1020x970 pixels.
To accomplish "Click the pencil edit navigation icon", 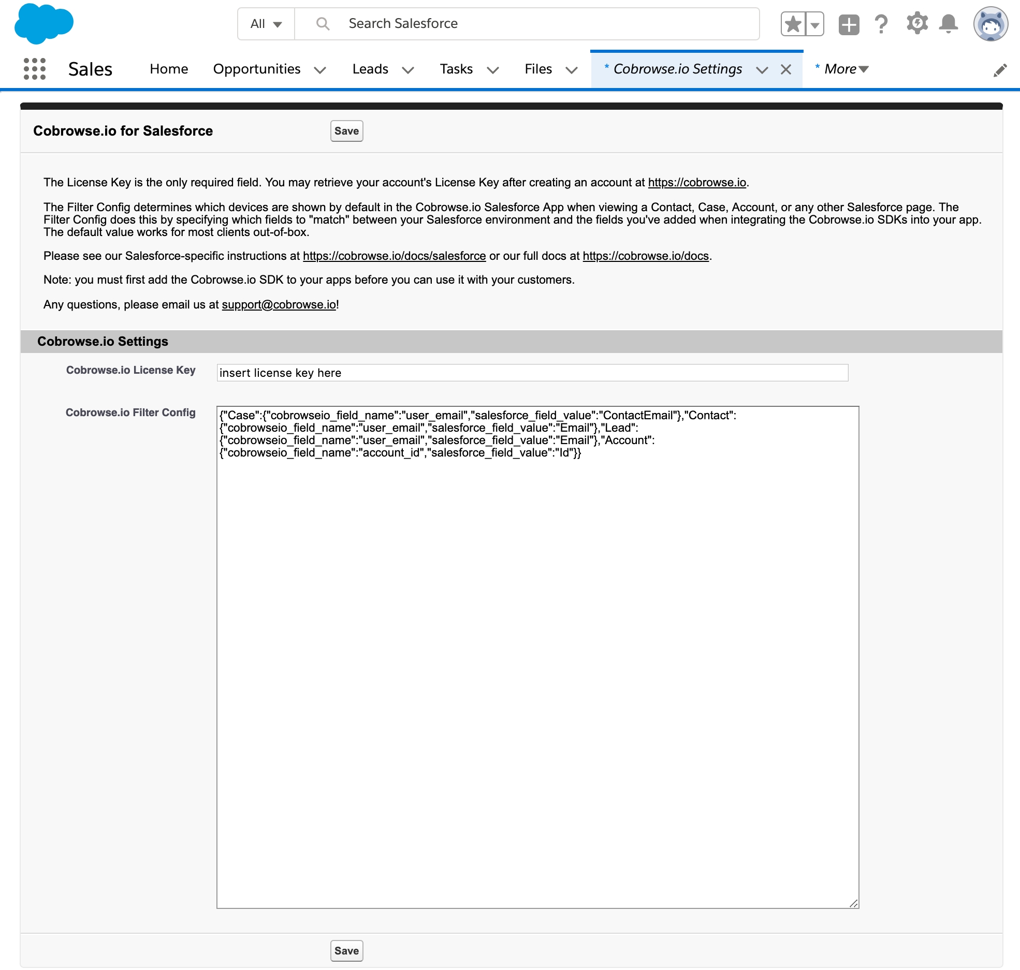I will point(1000,70).
